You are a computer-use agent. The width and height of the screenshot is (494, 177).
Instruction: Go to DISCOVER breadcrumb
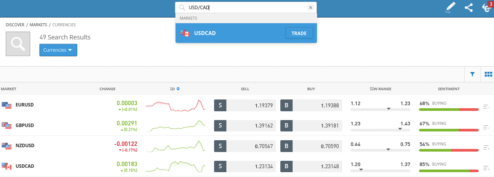[x=15, y=25]
